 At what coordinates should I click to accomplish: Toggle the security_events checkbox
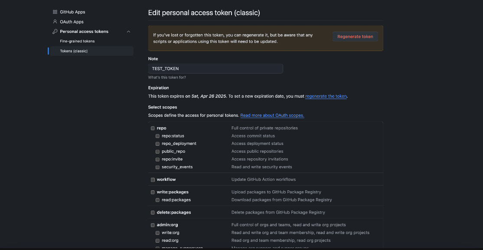158,167
